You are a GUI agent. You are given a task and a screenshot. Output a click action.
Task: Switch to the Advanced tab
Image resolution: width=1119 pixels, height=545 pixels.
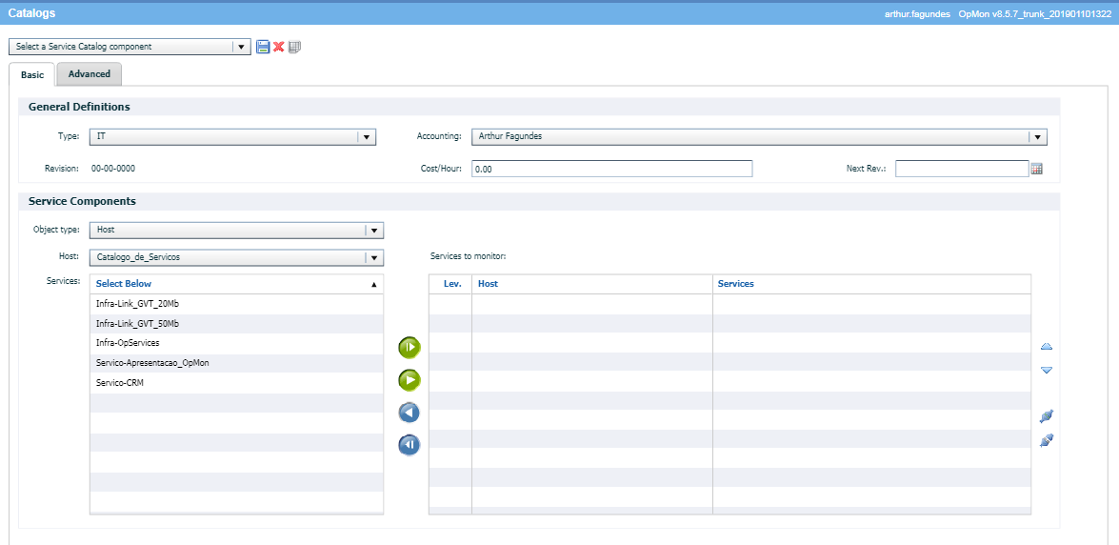(x=89, y=74)
